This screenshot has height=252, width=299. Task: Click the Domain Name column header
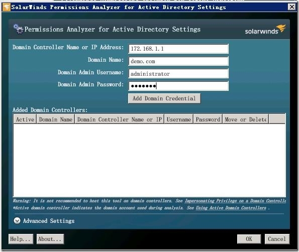(55, 119)
